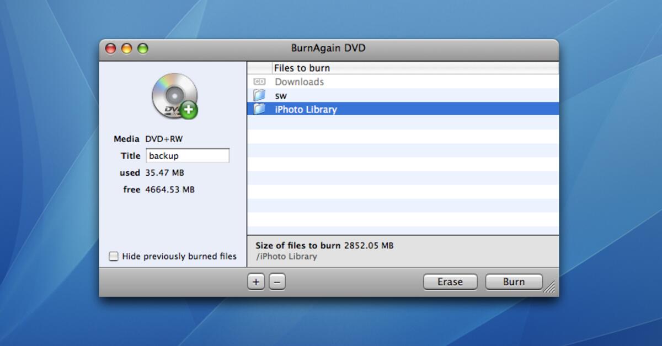Screen dimensions: 662x346
Task: Grab the resize grip in window corner
Action: [x=550, y=288]
